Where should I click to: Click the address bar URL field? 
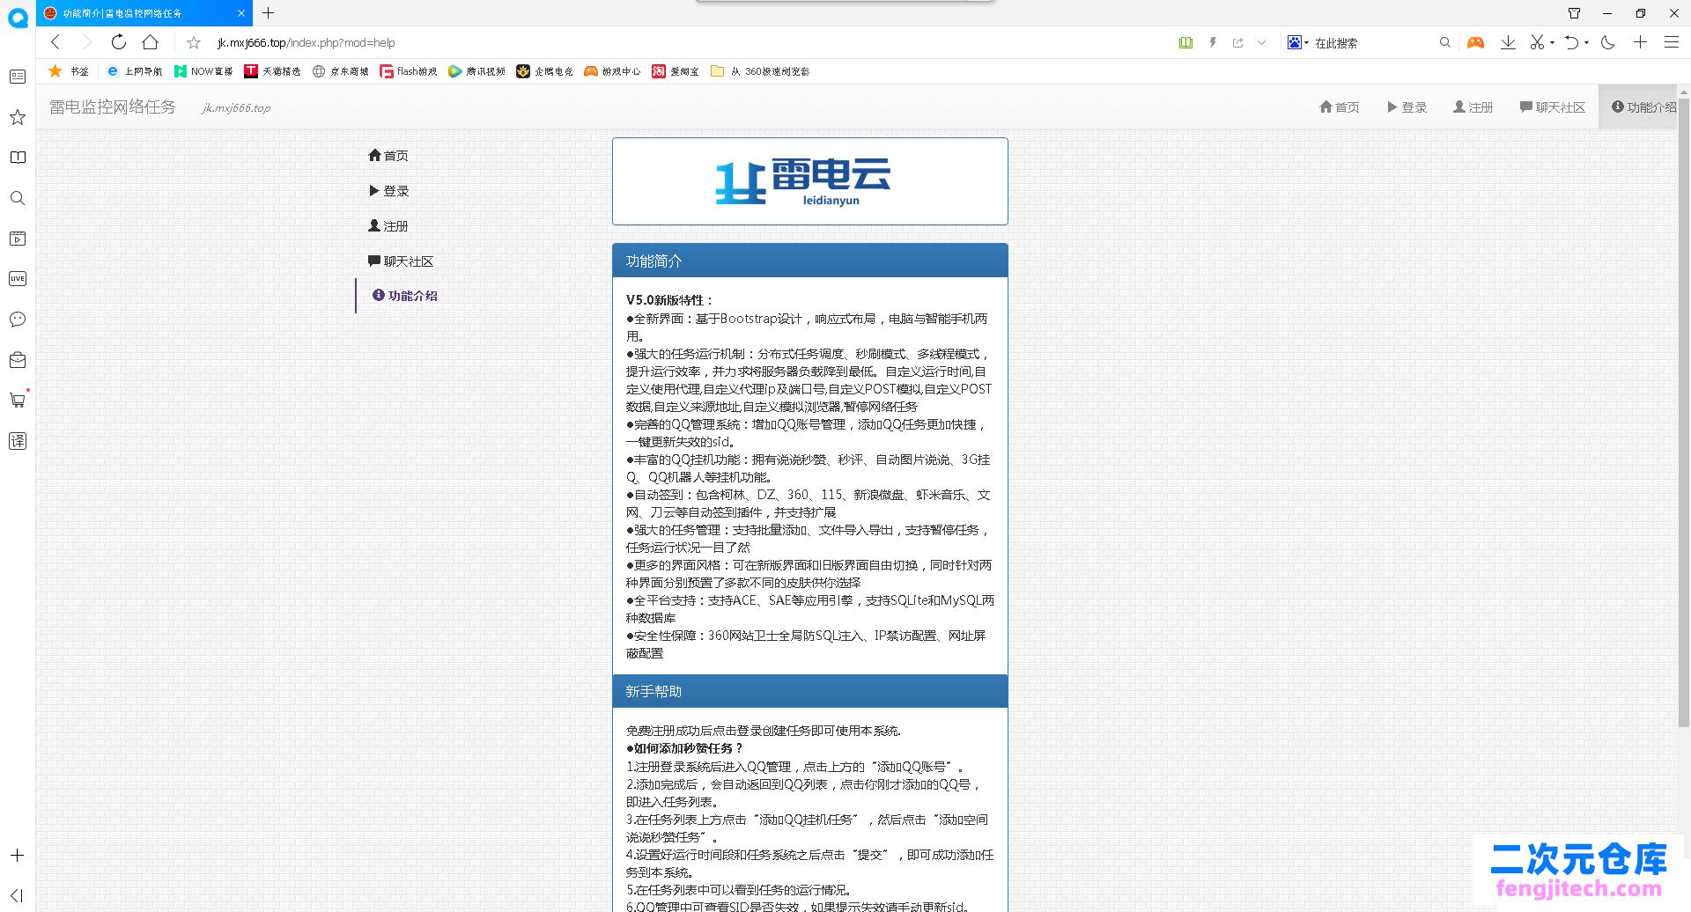tap(687, 42)
